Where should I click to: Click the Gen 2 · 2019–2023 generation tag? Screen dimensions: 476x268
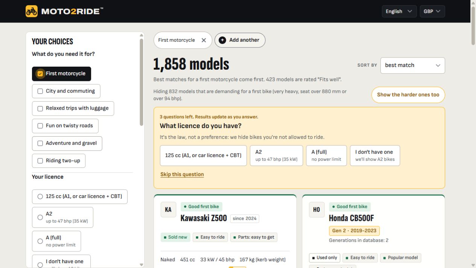(354, 231)
